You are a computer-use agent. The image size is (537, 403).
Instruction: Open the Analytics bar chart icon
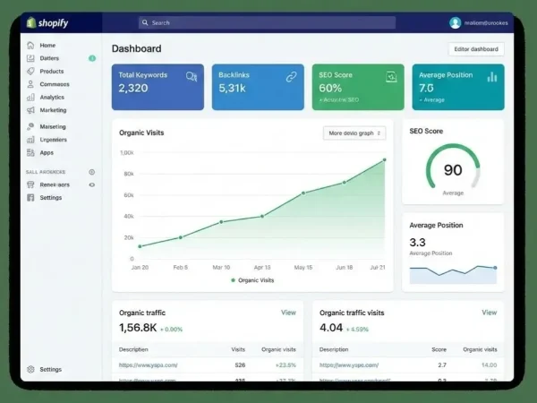pos(31,97)
